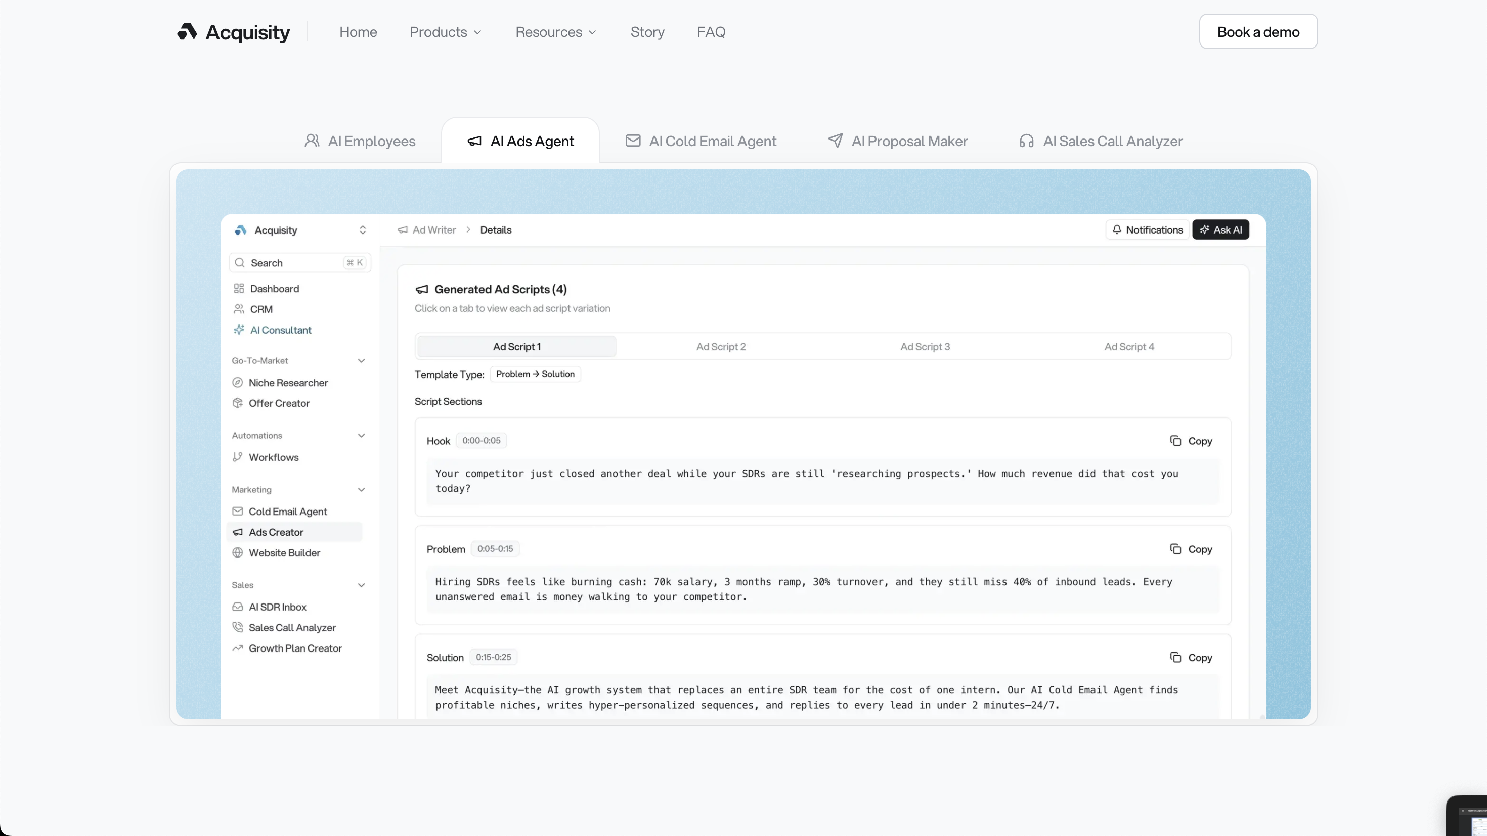
Task: Select the Ad Script 1 tab
Action: 516,346
